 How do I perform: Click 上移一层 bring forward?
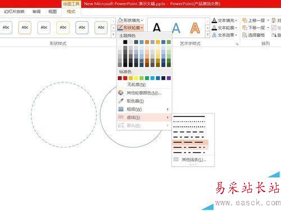[253, 20]
